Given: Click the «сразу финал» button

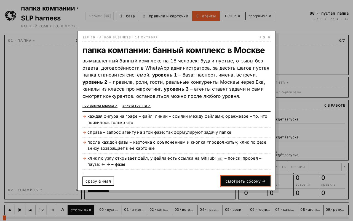Looking at the screenshot, I should [98, 181].
